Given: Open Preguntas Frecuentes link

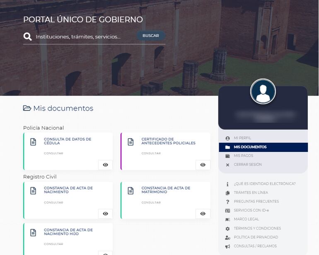Looking at the screenshot, I should 256,202.
